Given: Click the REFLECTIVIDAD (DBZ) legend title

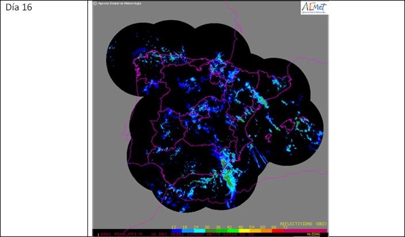Looking at the screenshot, I should click(304, 224).
